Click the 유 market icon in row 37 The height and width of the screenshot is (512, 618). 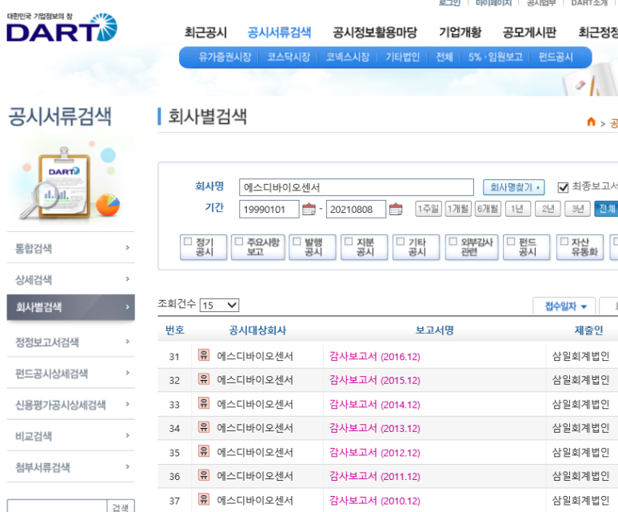tap(204, 500)
